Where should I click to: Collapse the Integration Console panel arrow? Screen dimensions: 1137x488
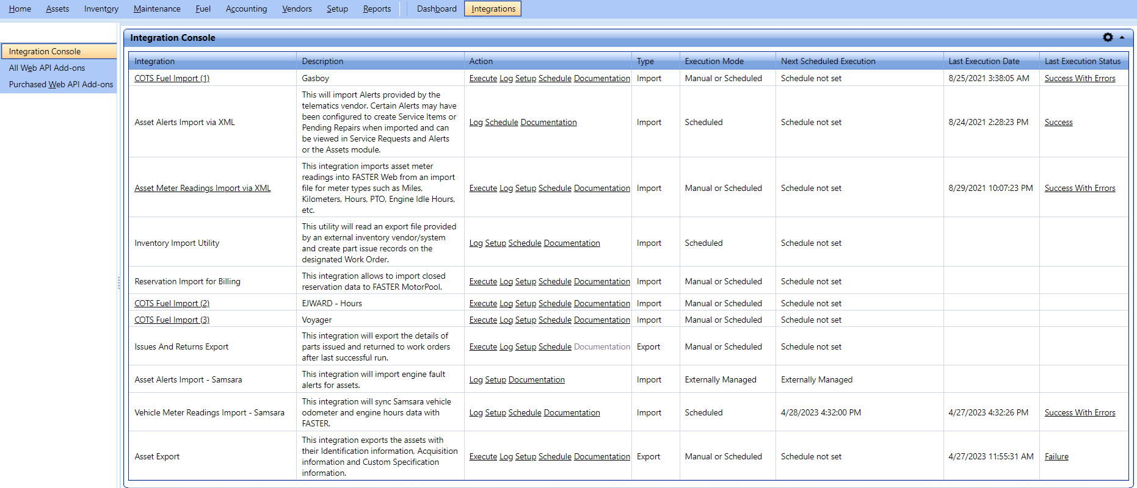(x=1122, y=37)
